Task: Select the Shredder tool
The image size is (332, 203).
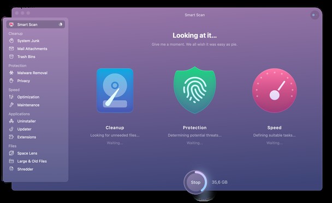Action: 25,169
